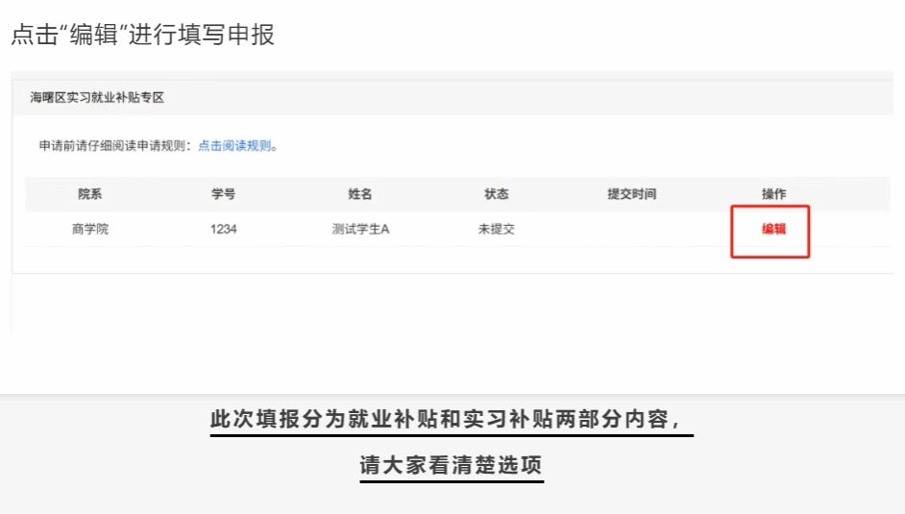Click the red 编辑 link

[773, 230]
